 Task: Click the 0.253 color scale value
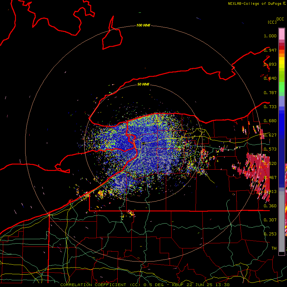coord(270,234)
